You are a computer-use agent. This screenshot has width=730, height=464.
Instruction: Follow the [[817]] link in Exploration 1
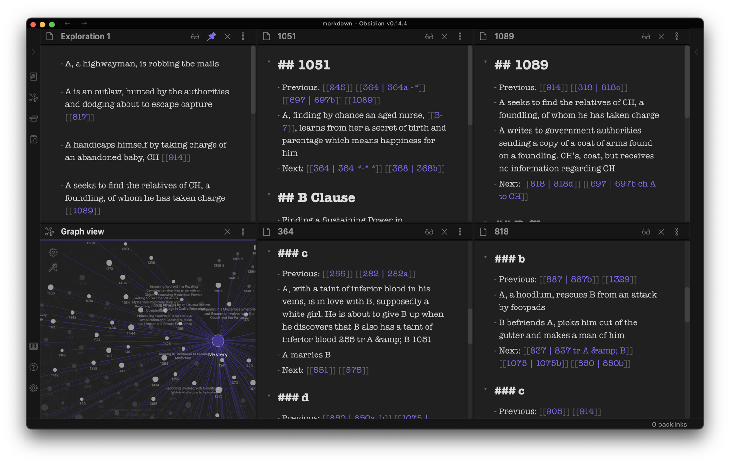[79, 117]
